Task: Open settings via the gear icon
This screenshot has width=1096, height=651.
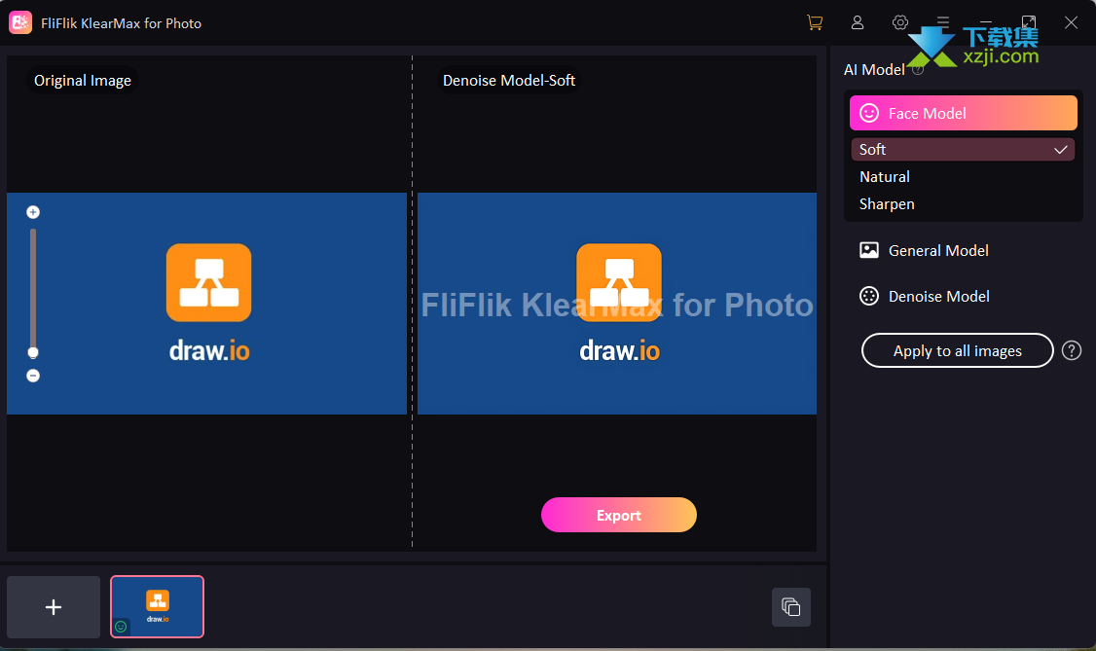Action: (900, 23)
